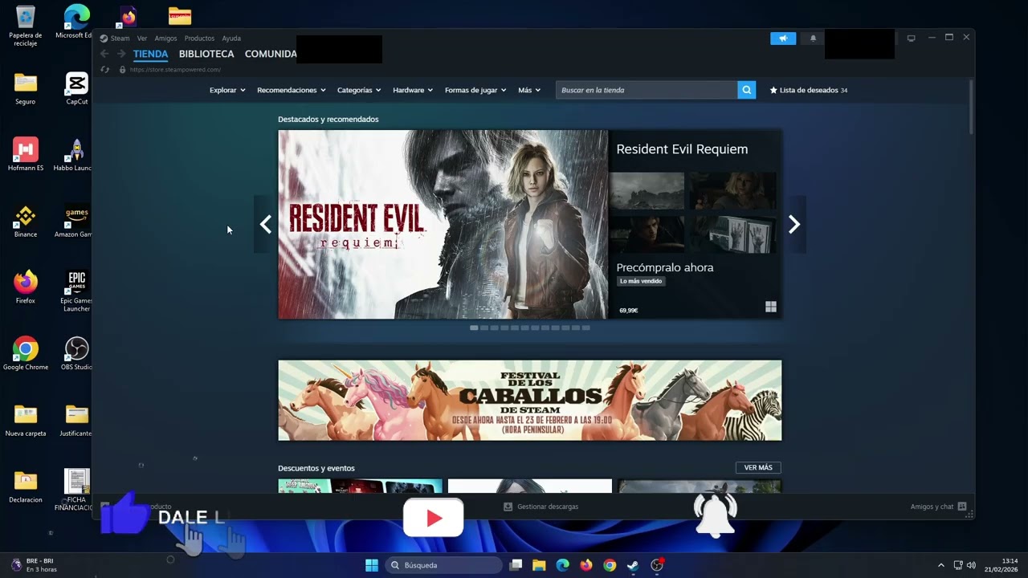
Task: View first Resident Evil screenshot thumbnail
Action: 647,190
